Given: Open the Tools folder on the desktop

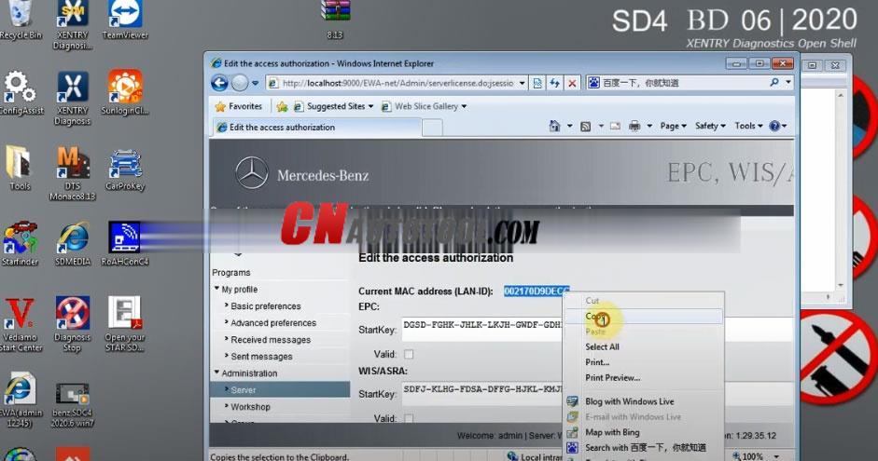Looking at the screenshot, I should point(20,168).
